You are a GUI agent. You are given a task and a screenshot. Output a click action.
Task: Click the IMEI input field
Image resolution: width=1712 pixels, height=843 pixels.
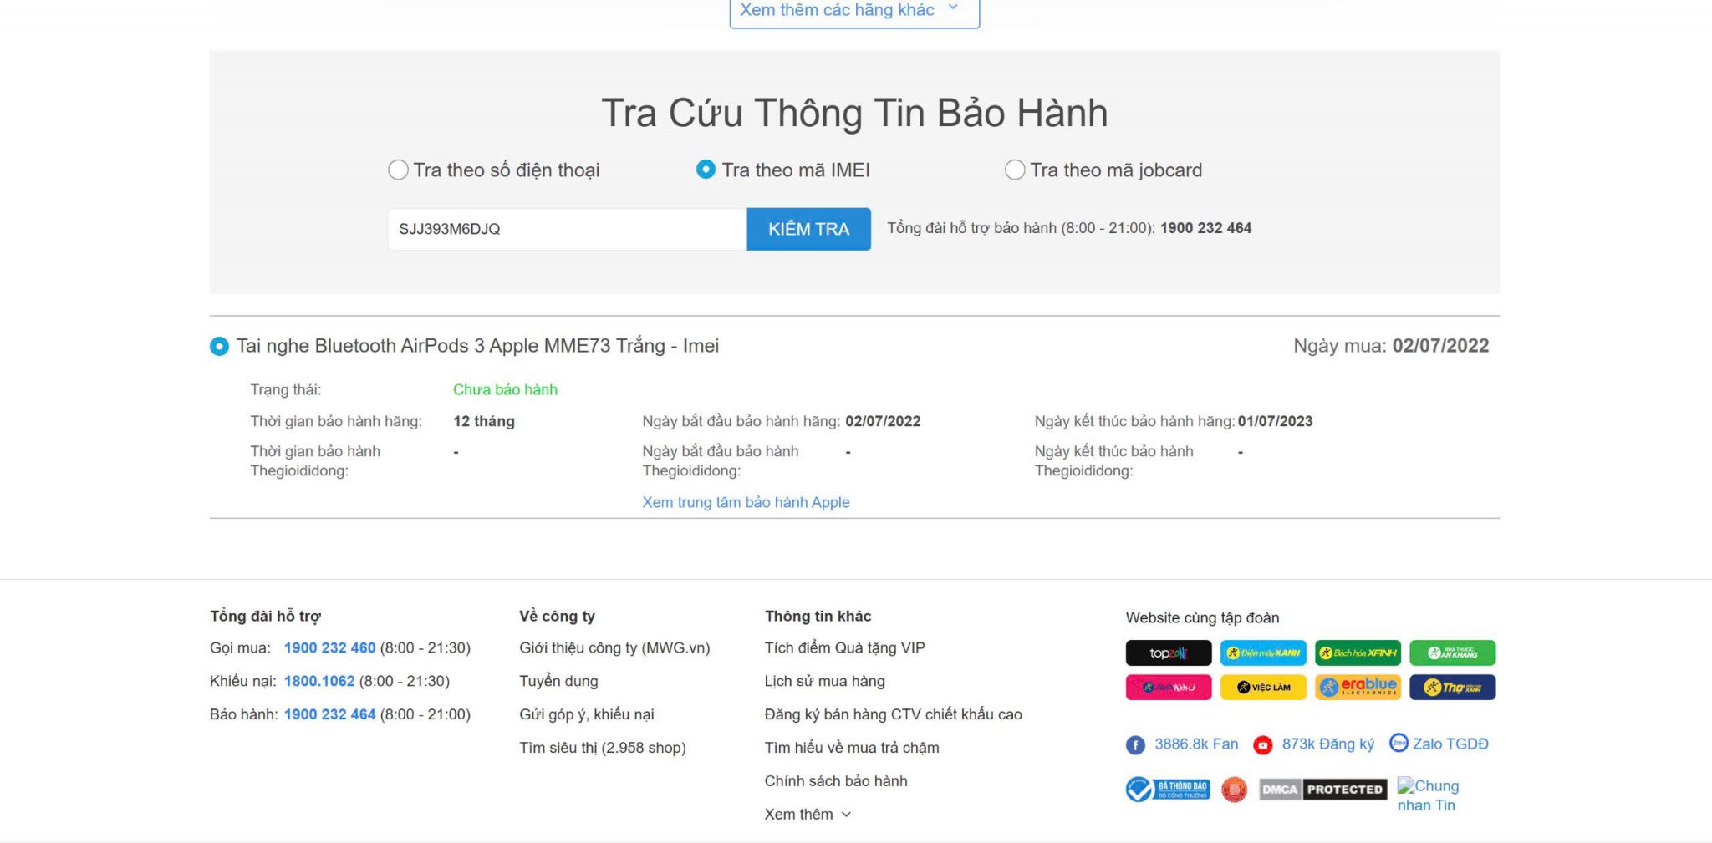tap(566, 229)
